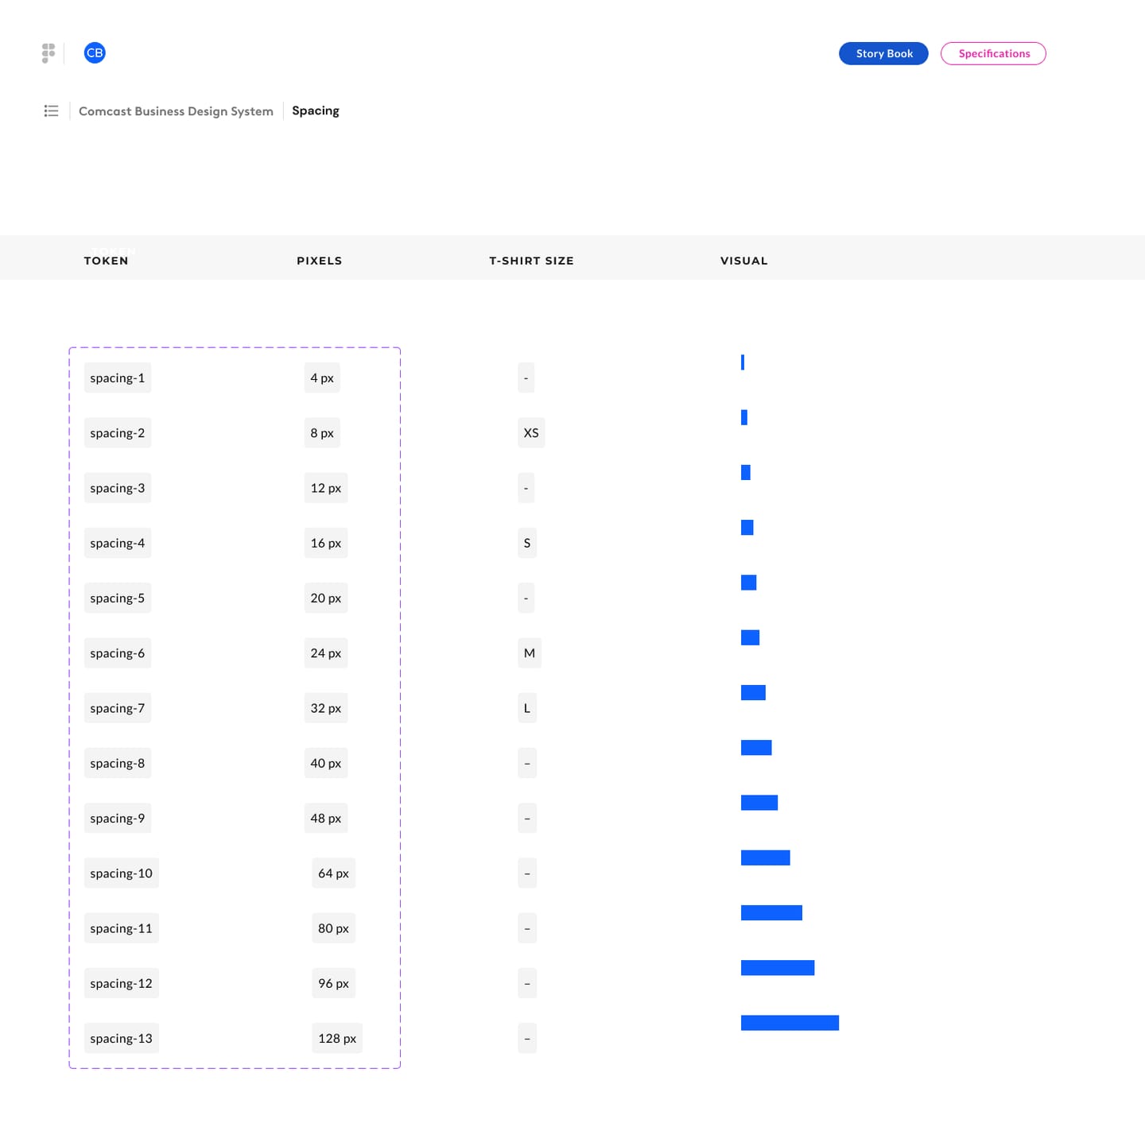1145x1123 pixels.
Task: Select the spacing-11 token chip
Action: coord(122,928)
